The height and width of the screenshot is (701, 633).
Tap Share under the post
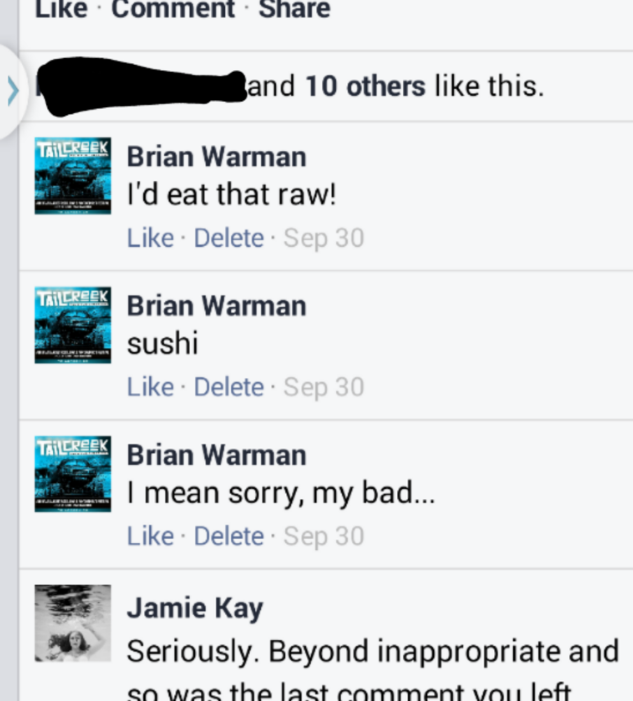(x=294, y=9)
